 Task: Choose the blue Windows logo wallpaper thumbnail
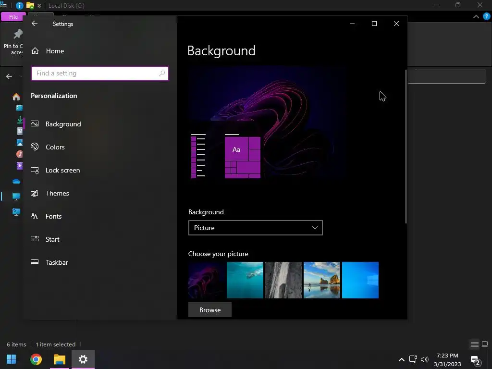coord(360,280)
